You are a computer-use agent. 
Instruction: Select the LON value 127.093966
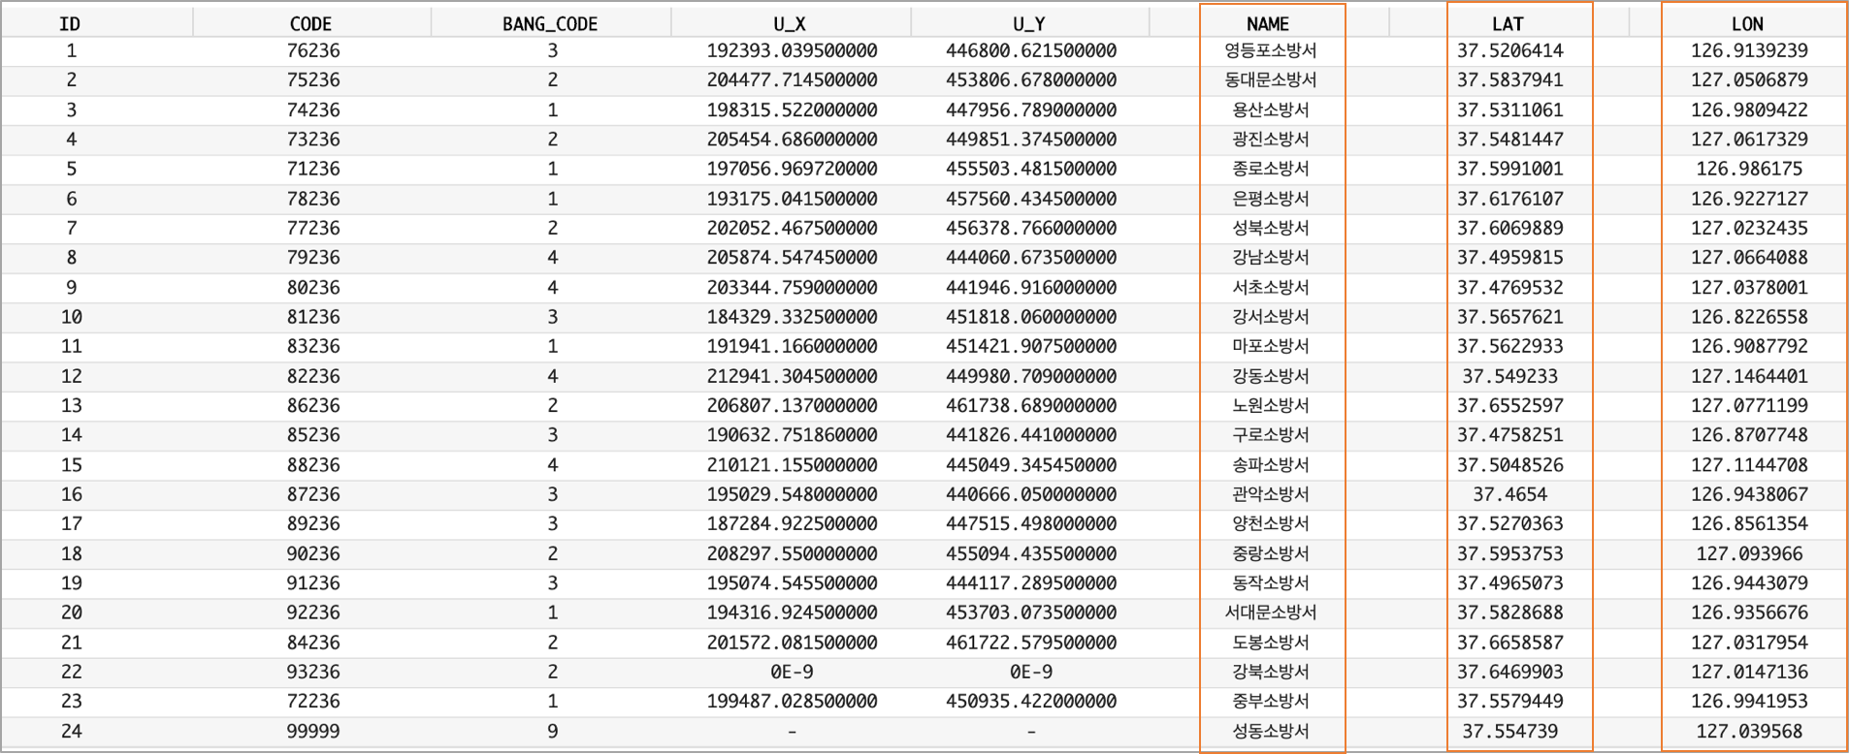pos(1749,553)
